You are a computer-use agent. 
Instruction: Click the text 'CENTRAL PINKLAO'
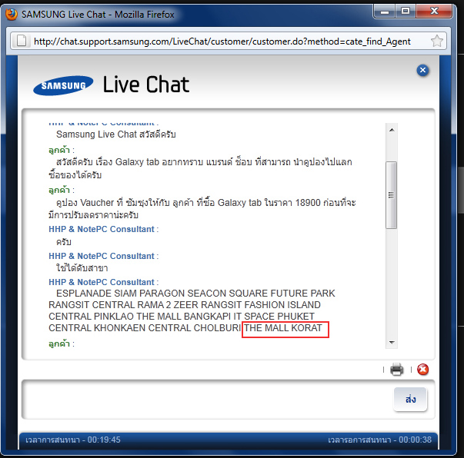[91, 317]
